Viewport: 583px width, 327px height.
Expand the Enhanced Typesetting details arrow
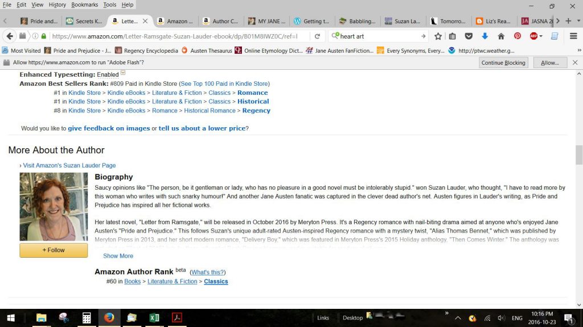tap(123, 73)
